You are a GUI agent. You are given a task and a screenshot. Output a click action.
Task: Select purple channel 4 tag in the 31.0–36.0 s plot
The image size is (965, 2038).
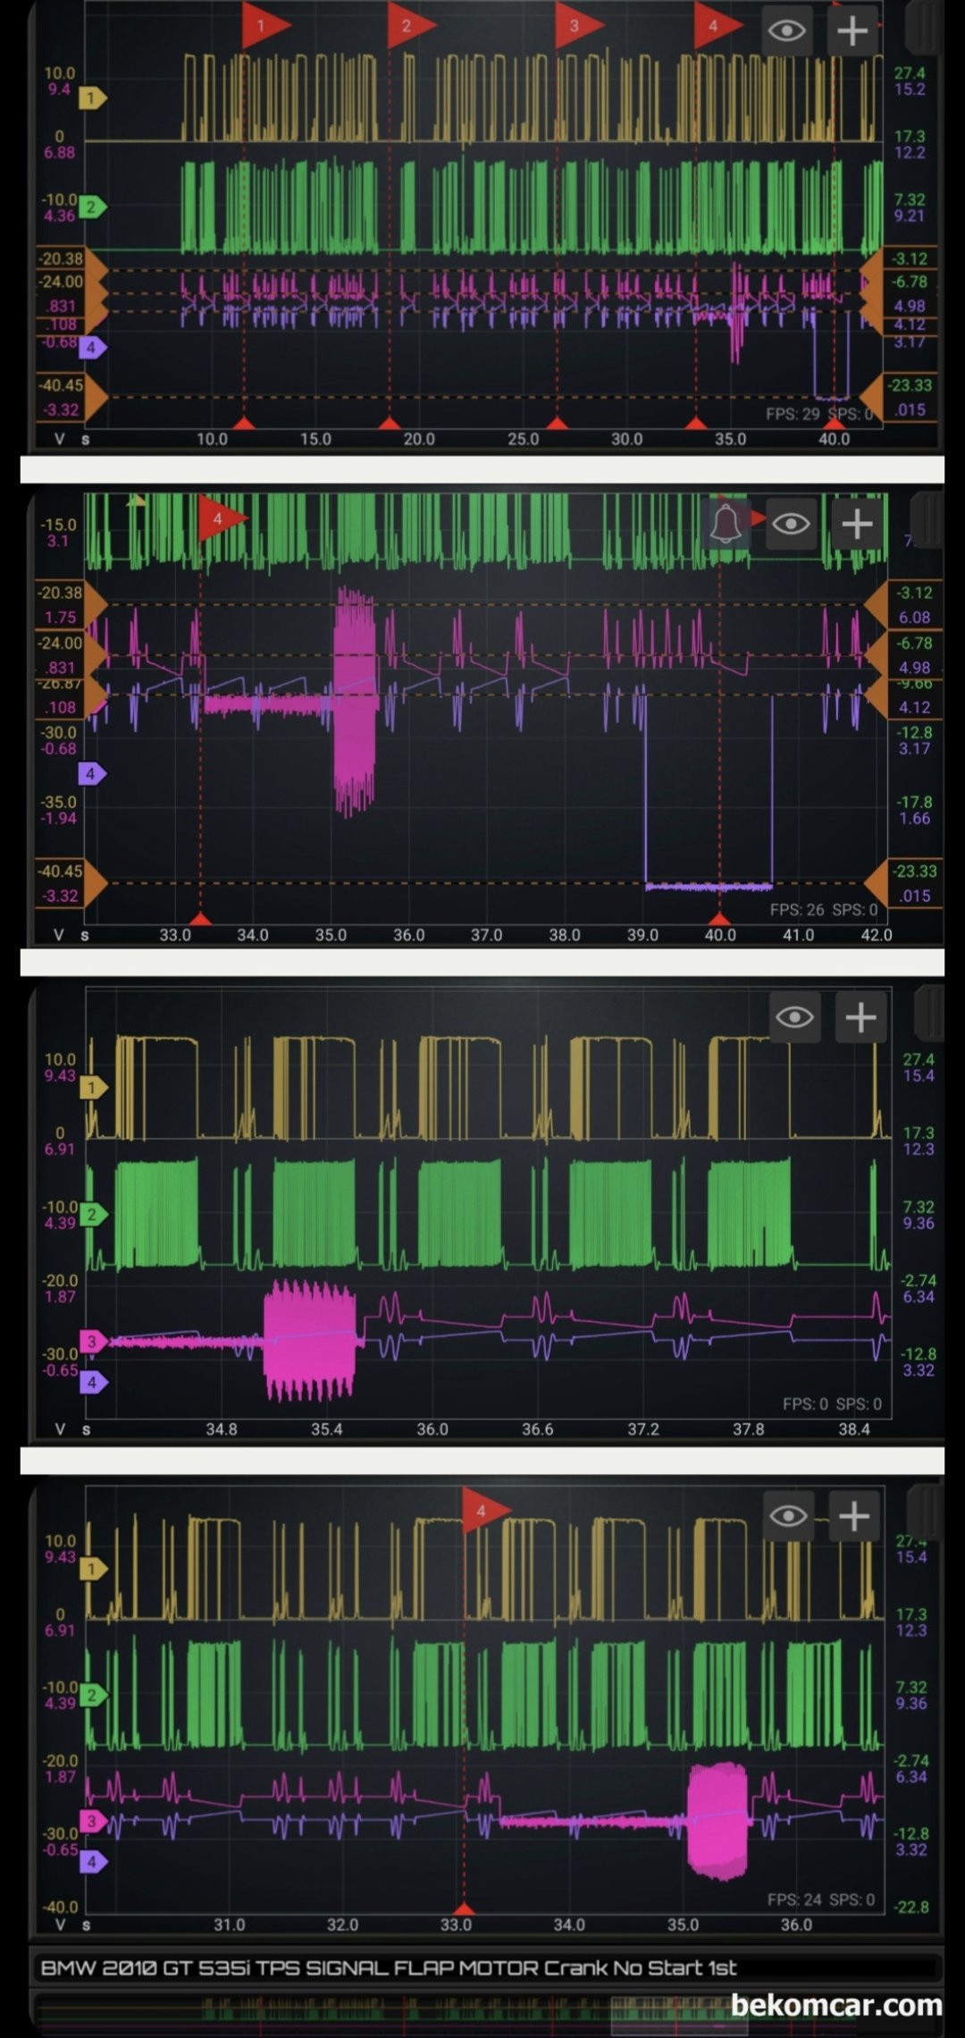click(x=93, y=1862)
